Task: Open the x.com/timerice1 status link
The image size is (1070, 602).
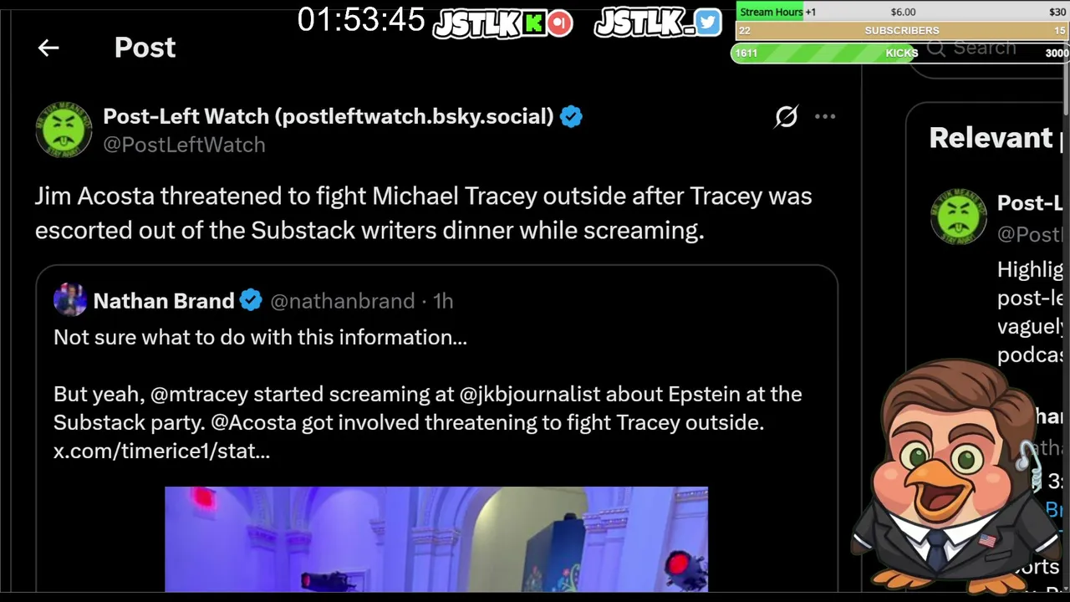Action: tap(161, 451)
